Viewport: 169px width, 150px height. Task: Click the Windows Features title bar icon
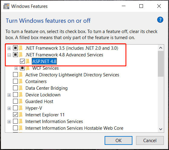pyautogui.click(x=7, y=6)
